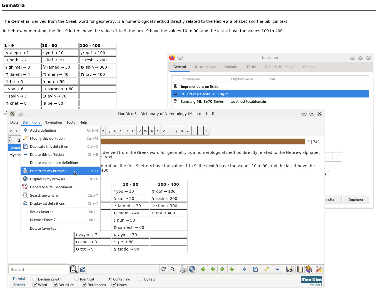Click the printer icon in the bottom toolbar
Image resolution: width=376 pixels, height=288 pixels.
click(183, 269)
